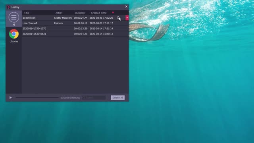The width and height of the screenshot is (254, 143).
Task: Select the In Between title entry
Action: tap(29, 18)
